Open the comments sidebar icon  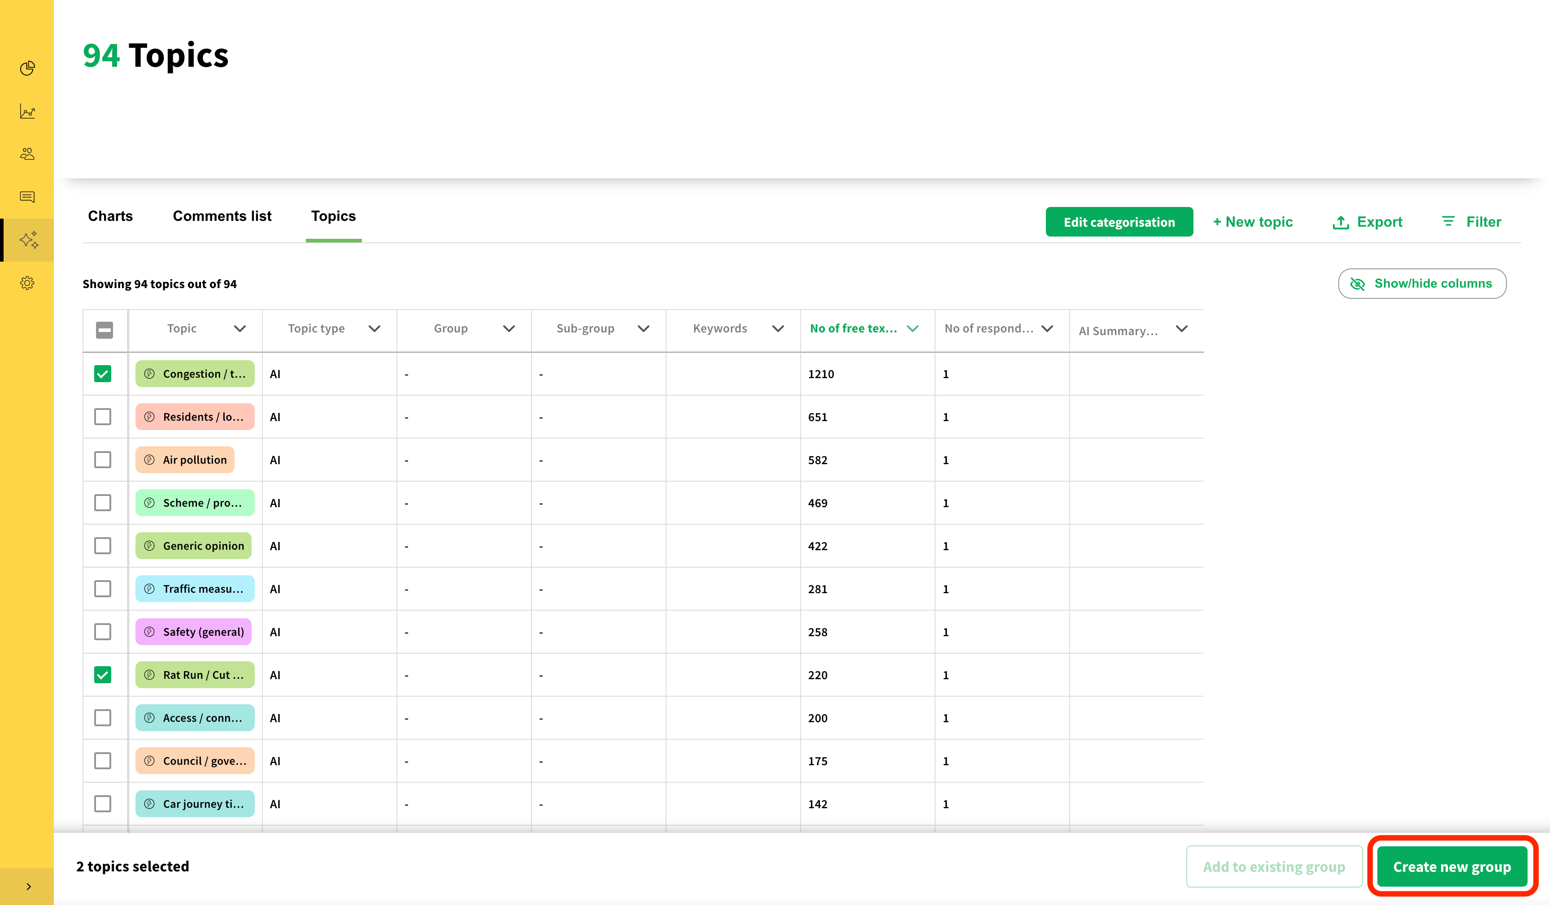click(27, 197)
